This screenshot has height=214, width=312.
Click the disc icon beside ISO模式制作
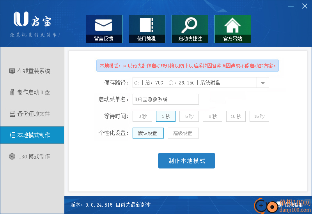pyautogui.click(x=12, y=156)
